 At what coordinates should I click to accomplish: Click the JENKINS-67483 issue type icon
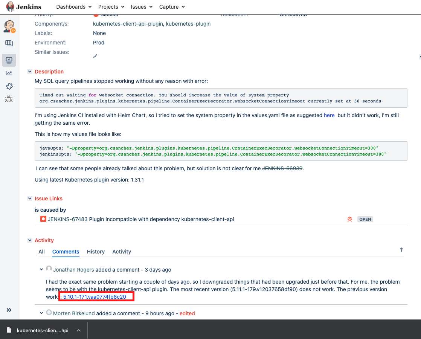pos(43,219)
